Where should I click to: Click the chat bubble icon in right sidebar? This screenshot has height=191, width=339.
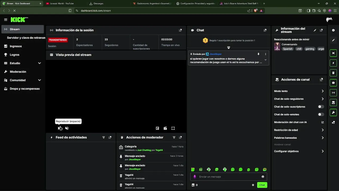tap(333, 83)
